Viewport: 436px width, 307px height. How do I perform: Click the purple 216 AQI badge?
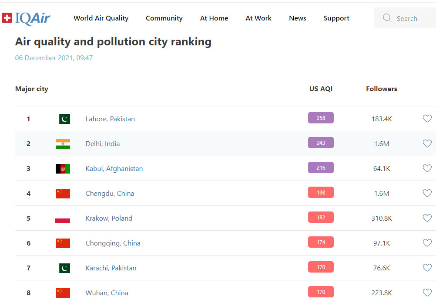[321, 167]
